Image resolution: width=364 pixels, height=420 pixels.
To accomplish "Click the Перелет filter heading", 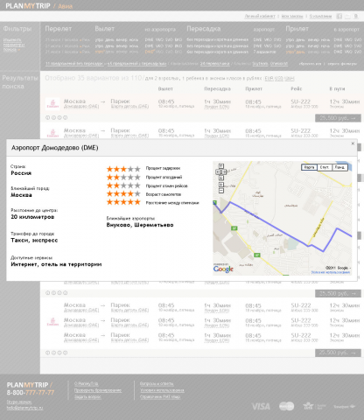I will 59,29.
